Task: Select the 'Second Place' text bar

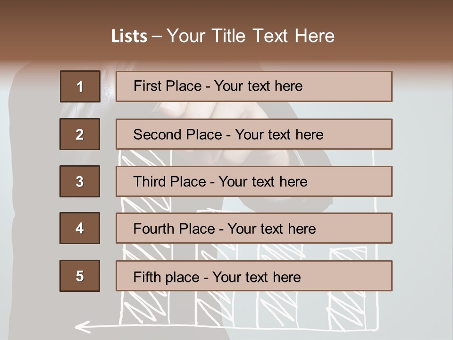Action: tap(254, 134)
